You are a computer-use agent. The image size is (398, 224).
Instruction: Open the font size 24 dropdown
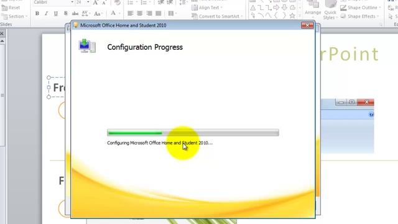(x=88, y=2)
